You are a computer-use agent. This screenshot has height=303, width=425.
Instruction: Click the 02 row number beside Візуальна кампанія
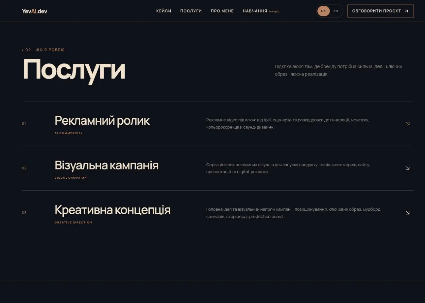pyautogui.click(x=24, y=168)
